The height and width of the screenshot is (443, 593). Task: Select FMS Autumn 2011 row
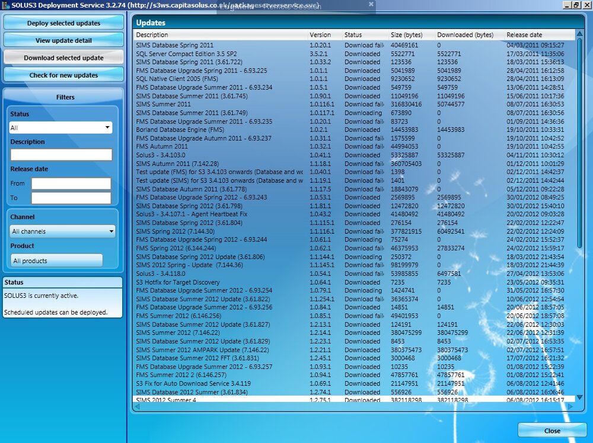354,146
